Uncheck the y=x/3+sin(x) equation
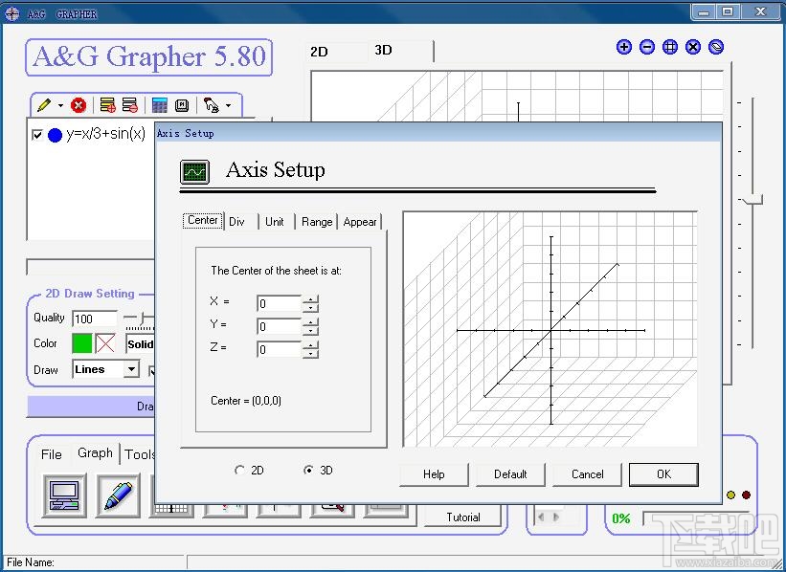 38,135
